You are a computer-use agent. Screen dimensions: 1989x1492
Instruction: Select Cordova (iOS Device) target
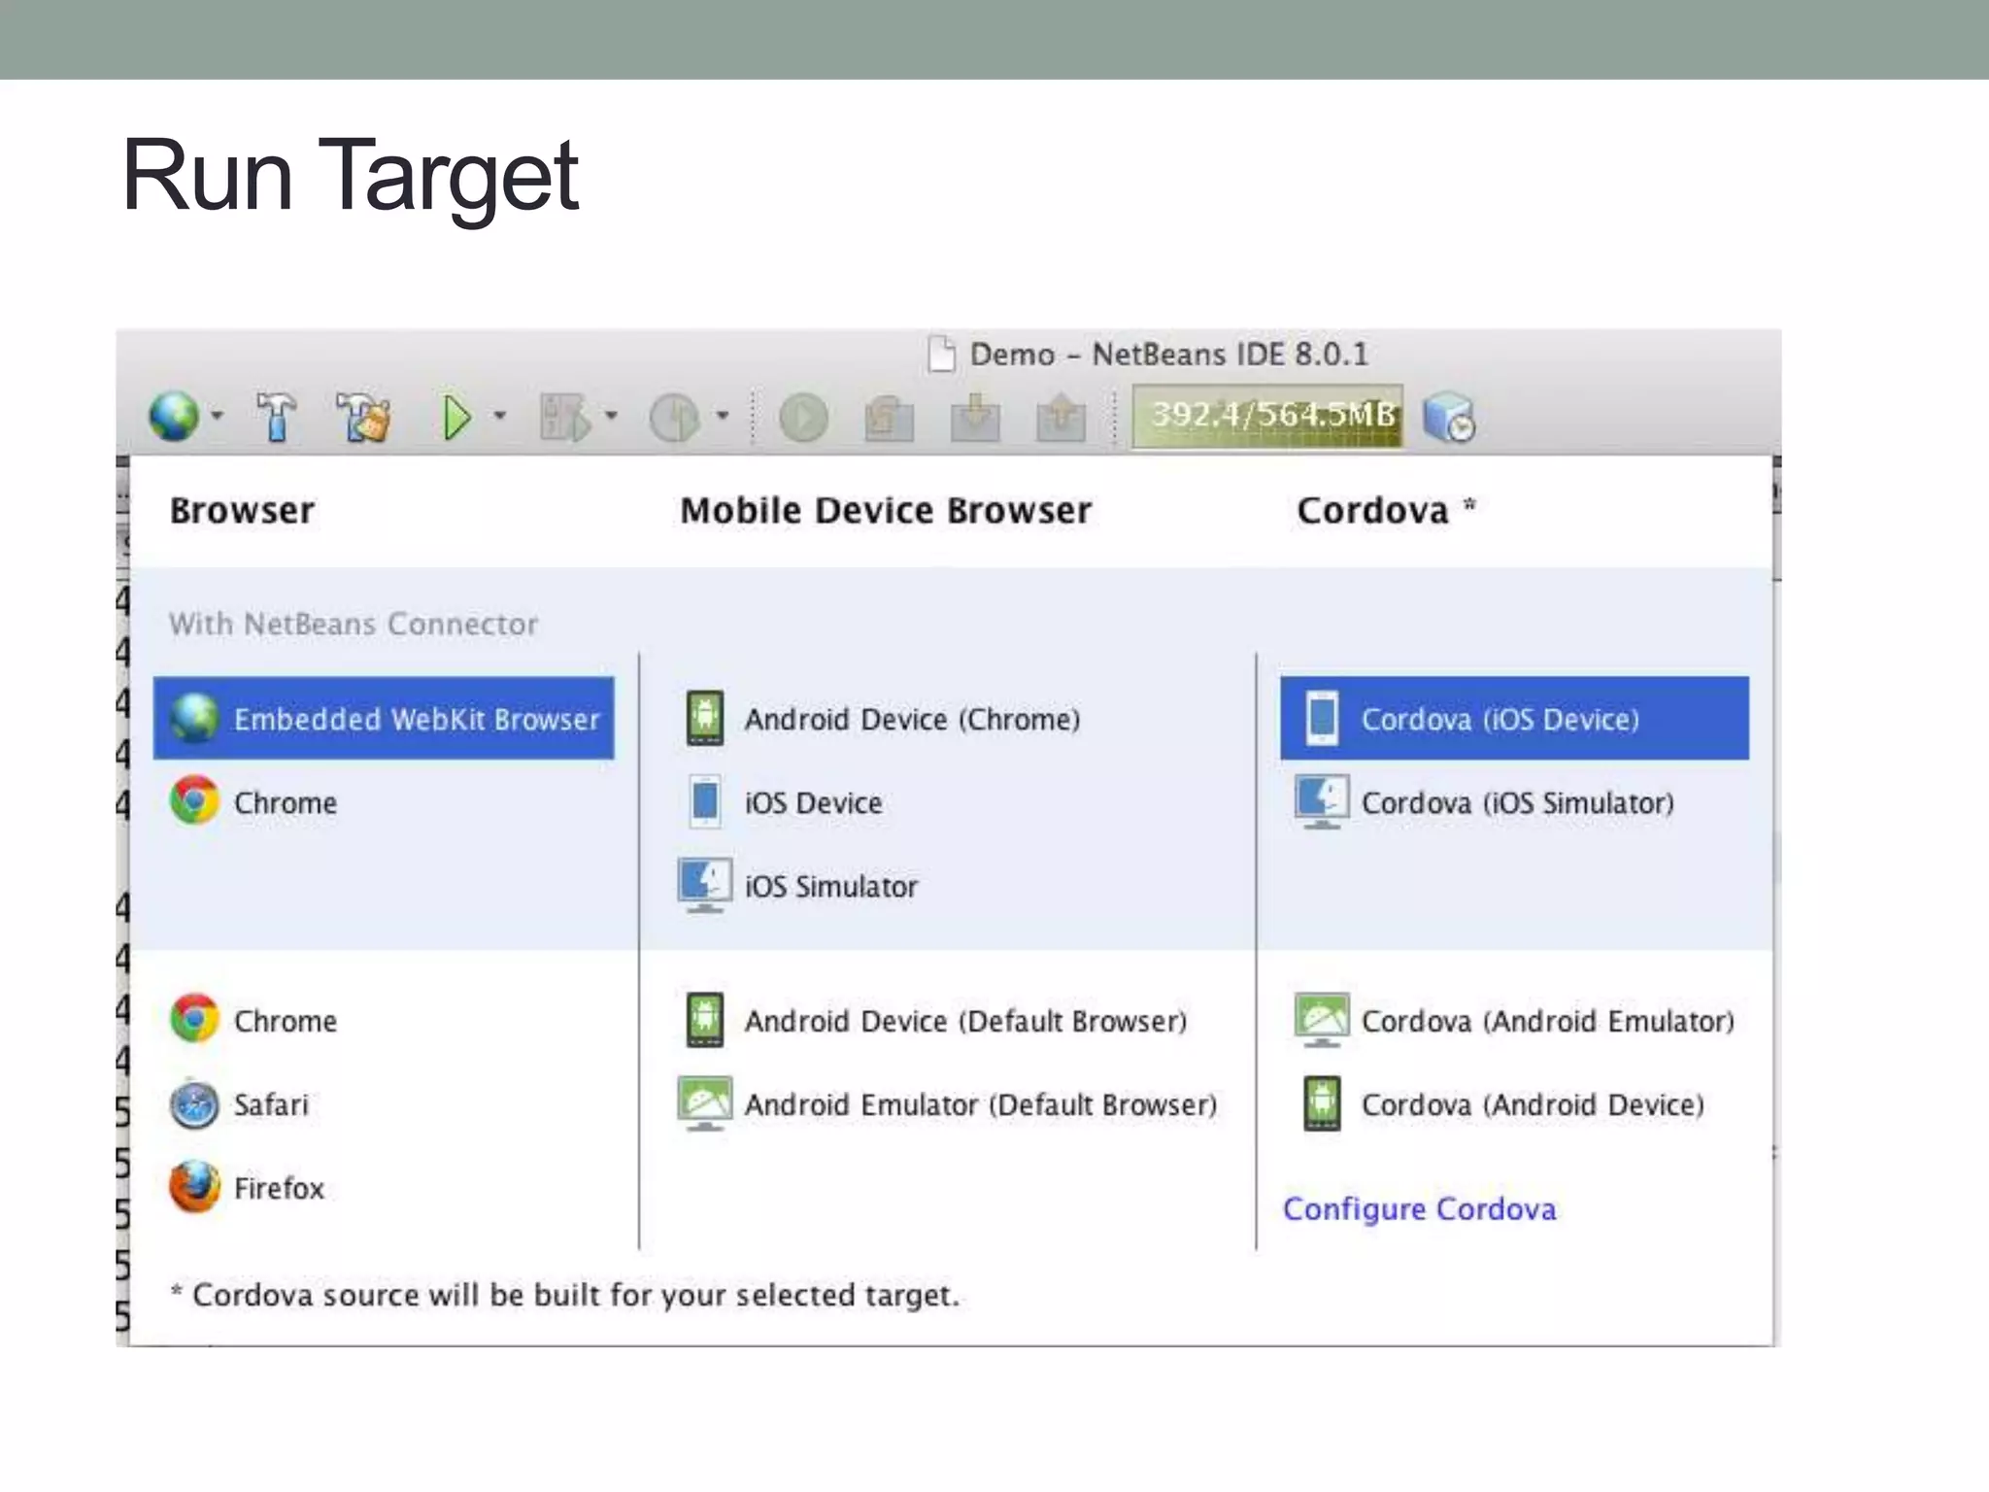point(1515,718)
